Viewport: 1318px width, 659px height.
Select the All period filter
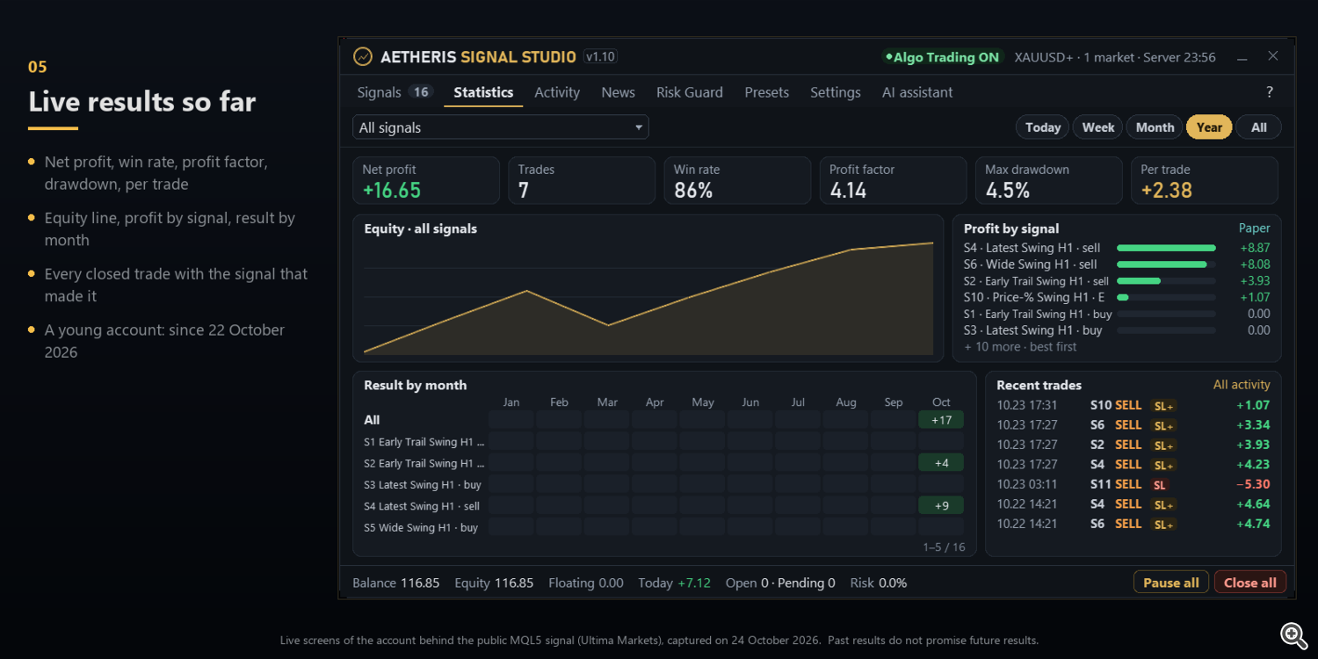(1259, 127)
